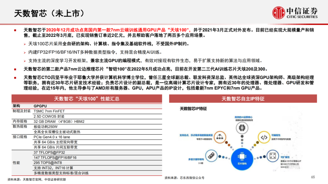The image size is (328, 184).
Task: Click the central blue 芯片架构 chip icon
Action: (241, 157)
